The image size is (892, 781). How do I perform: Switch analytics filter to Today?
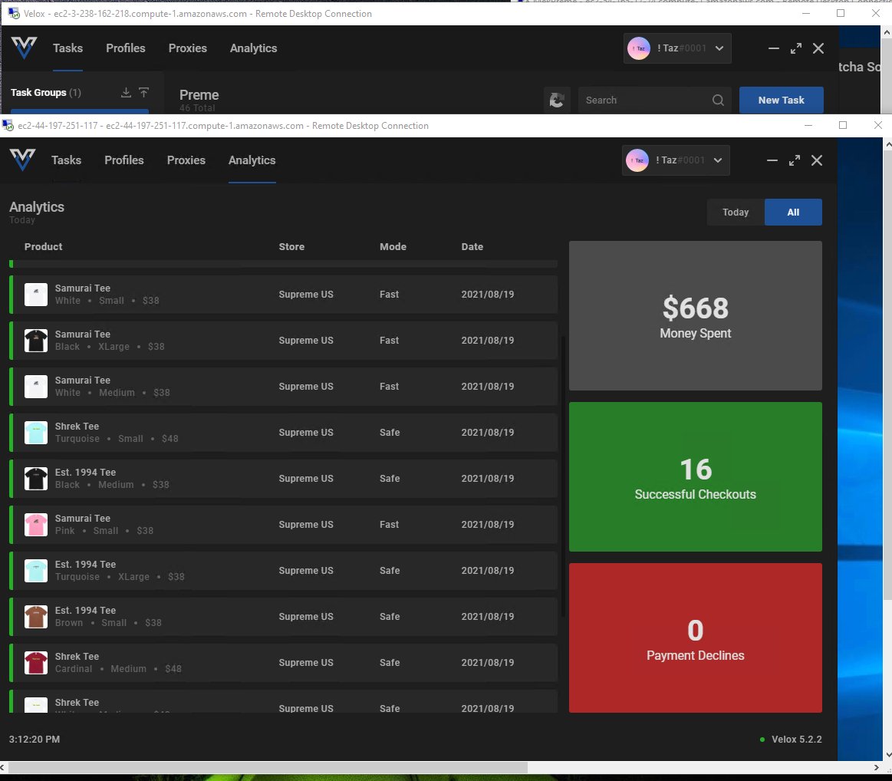(736, 213)
